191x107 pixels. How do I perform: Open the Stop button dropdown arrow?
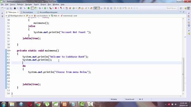tap(58, 8)
